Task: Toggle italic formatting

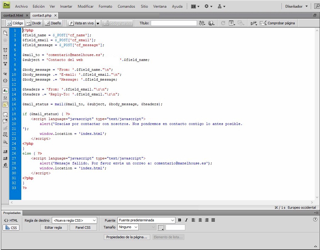Action: 186,220
